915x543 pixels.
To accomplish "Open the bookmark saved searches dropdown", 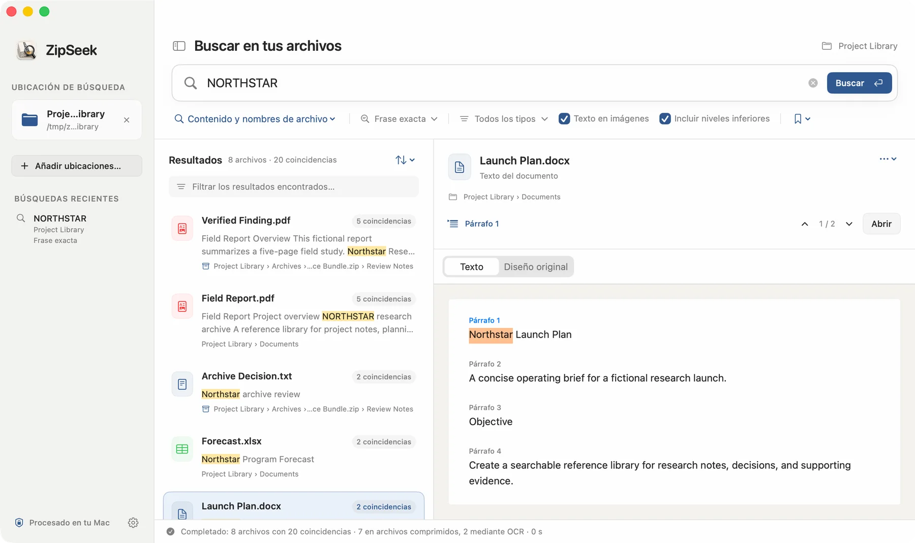I will pyautogui.click(x=802, y=119).
